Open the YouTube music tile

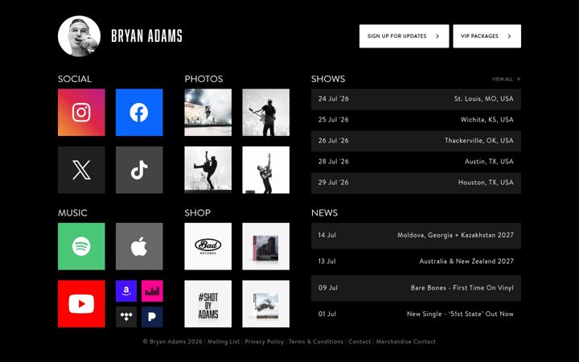click(81, 303)
